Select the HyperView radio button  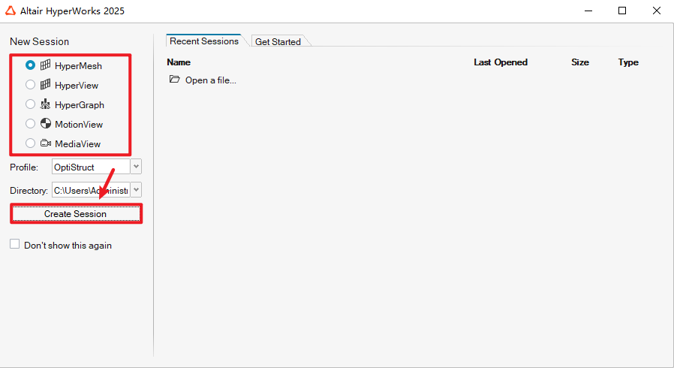31,85
